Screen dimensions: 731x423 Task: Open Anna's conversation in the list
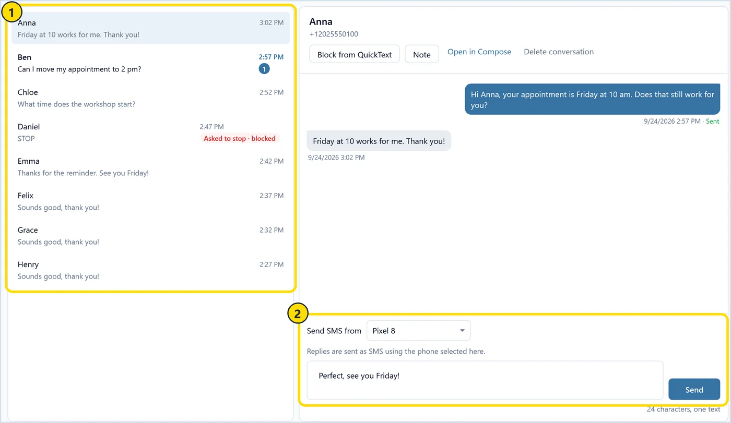[x=150, y=28]
